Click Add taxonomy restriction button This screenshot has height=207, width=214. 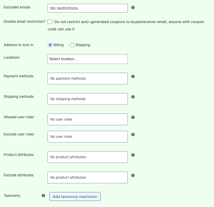75,196
